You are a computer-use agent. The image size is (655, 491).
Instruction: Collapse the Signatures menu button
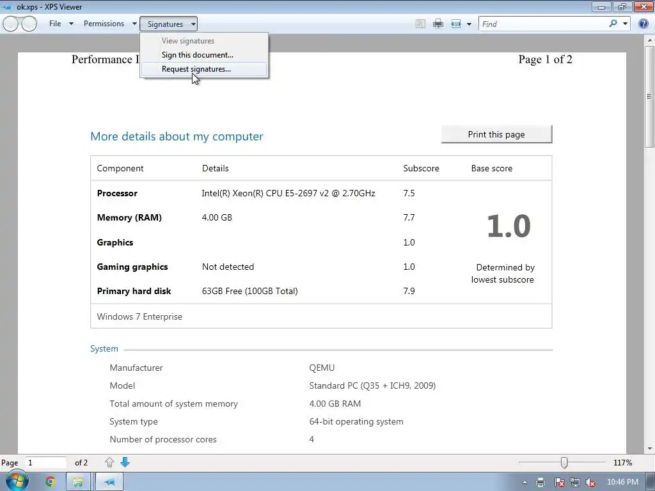tap(168, 24)
